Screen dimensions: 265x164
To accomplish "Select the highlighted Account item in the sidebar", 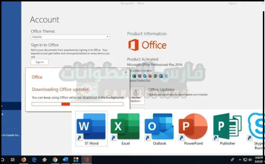I will 11,106.
